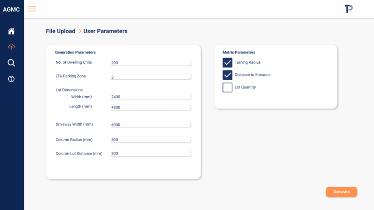Open the help question mark icon
This screenshot has width=374, height=210.
(11, 79)
